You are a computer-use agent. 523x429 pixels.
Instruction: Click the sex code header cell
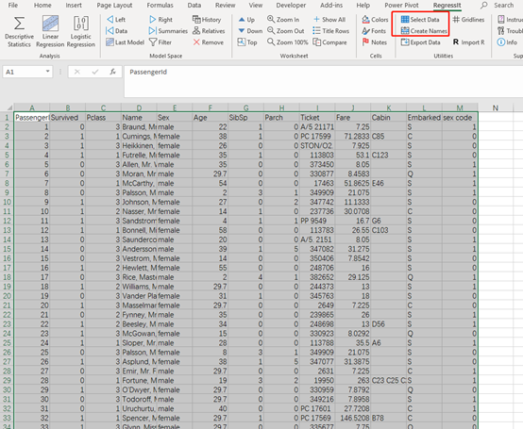[x=460, y=118]
